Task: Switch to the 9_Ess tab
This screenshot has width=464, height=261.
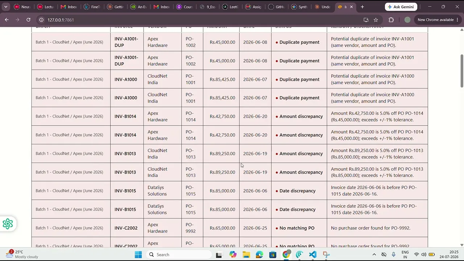Action: [x=207, y=7]
